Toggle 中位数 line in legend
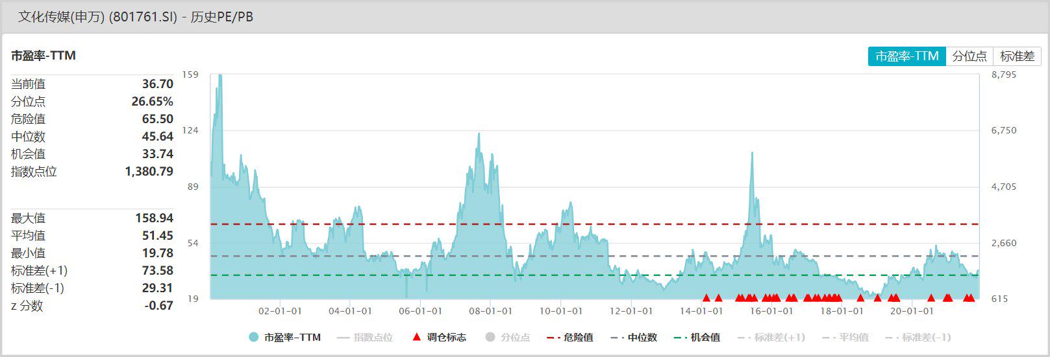 click(x=634, y=338)
